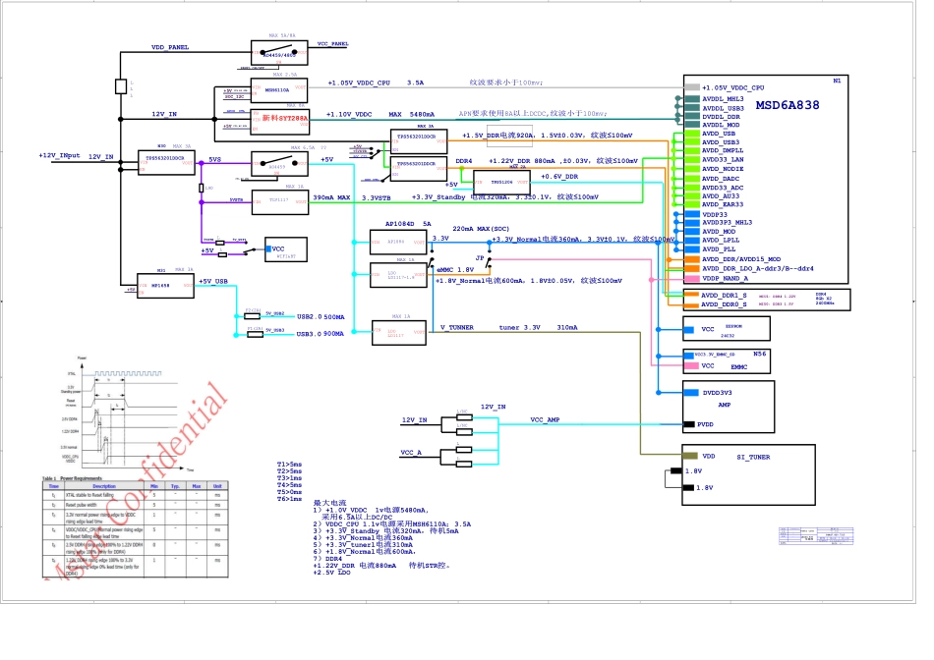This screenshot has height=660, width=934.
Task: Click the AP1084 regulator block
Action: click(399, 242)
